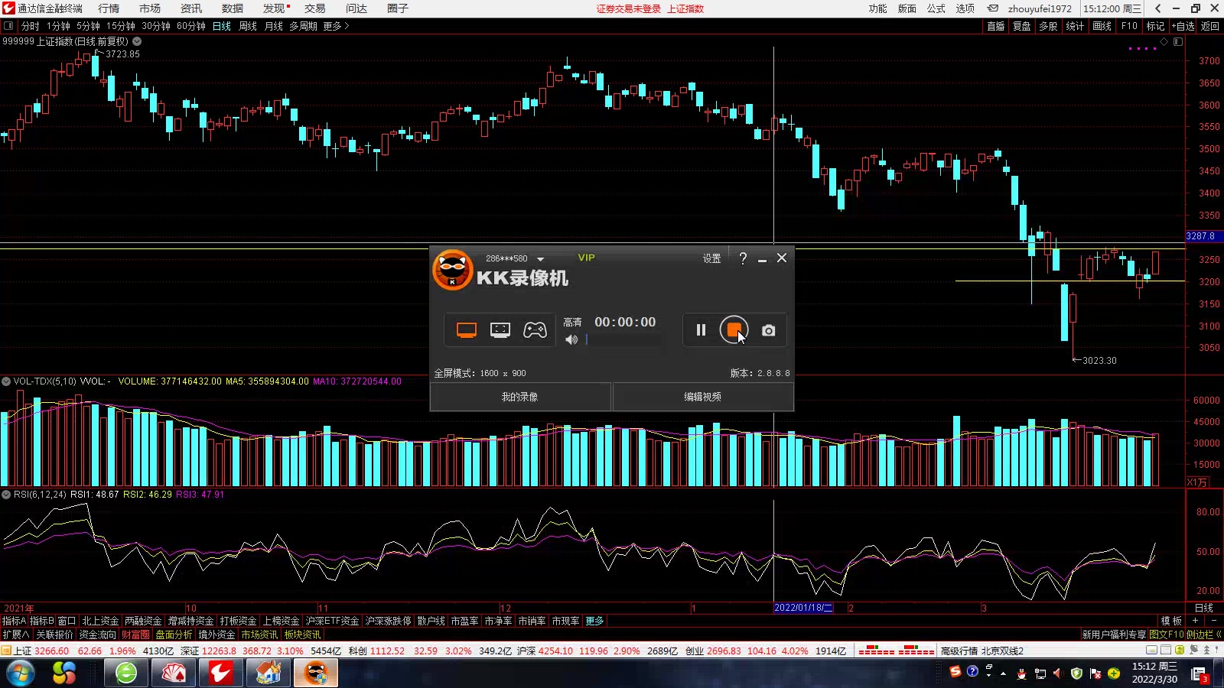
Task: Open 我的录像 in KK recorder
Action: [x=520, y=397]
